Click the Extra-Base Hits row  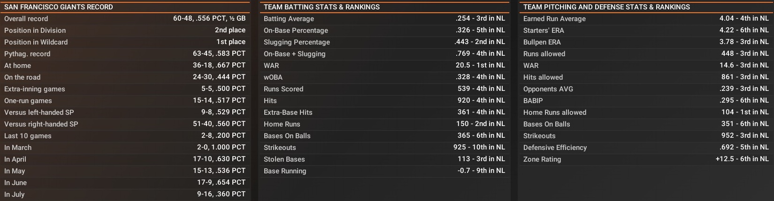[x=384, y=112]
